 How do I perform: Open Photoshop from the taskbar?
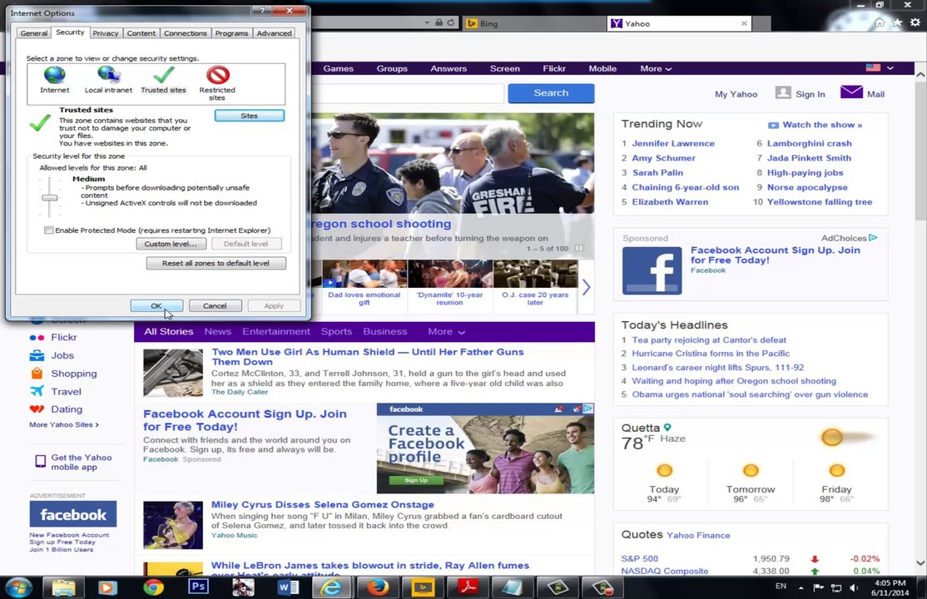click(198, 587)
